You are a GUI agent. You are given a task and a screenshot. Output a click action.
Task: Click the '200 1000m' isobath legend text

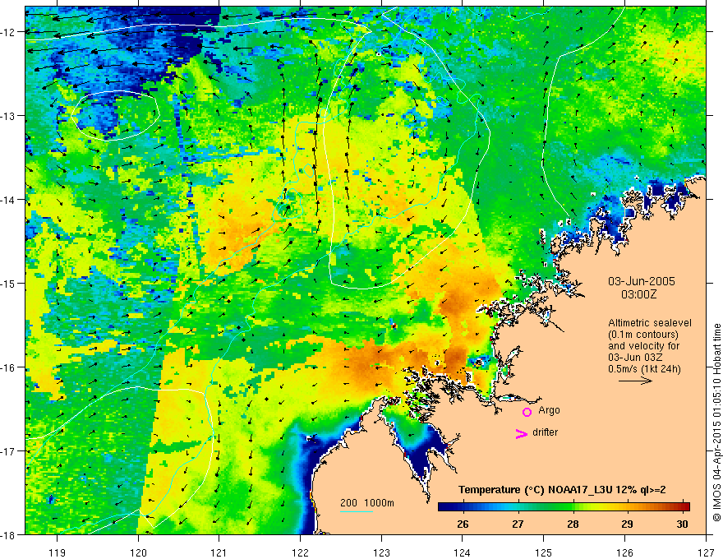(367, 503)
